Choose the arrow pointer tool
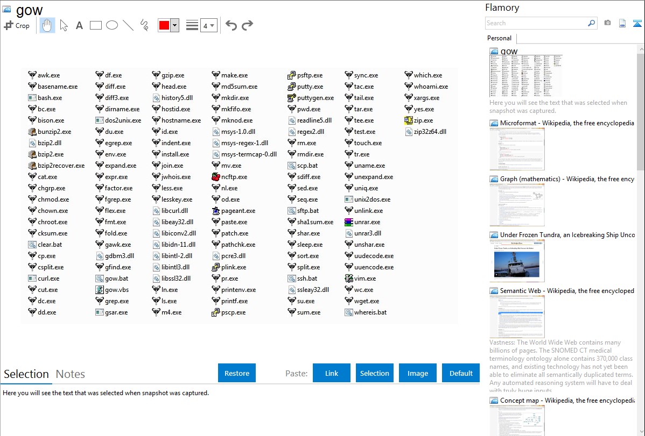This screenshot has height=436, width=645. tap(64, 25)
